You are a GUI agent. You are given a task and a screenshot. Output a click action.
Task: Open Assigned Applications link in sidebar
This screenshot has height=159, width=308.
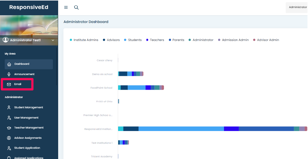pyautogui.click(x=28, y=158)
